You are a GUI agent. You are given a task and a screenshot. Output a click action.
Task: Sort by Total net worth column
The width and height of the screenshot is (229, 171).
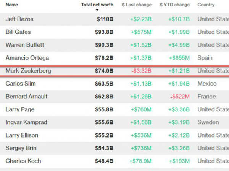pyautogui.click(x=97, y=5)
